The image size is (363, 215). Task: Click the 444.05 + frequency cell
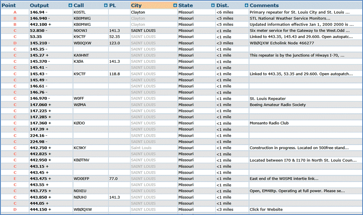pos(39,203)
